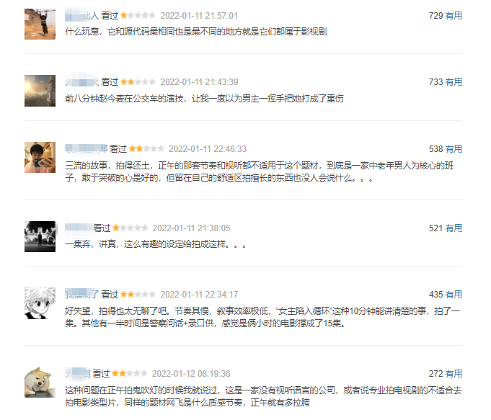Click 有用 next to the 272 count
Image resolution: width=491 pixels, height=420 pixels.
pyautogui.click(x=454, y=374)
